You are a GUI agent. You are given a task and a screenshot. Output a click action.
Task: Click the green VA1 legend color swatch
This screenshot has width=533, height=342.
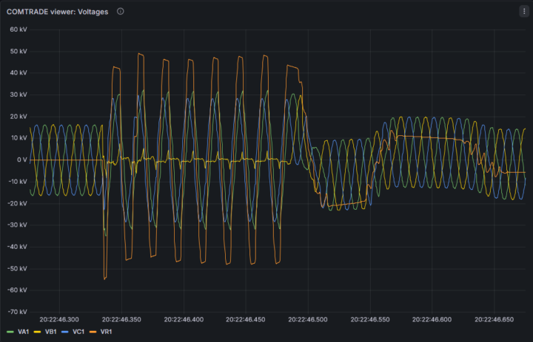[10, 332]
